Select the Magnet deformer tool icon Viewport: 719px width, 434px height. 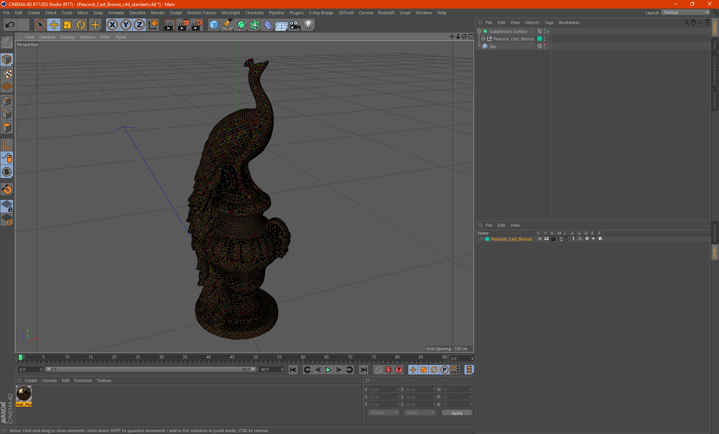[x=7, y=189]
